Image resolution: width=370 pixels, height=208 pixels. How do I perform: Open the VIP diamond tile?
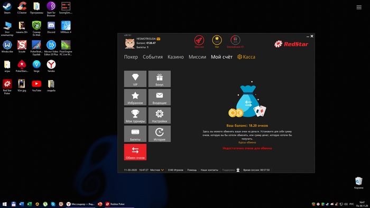click(135, 79)
